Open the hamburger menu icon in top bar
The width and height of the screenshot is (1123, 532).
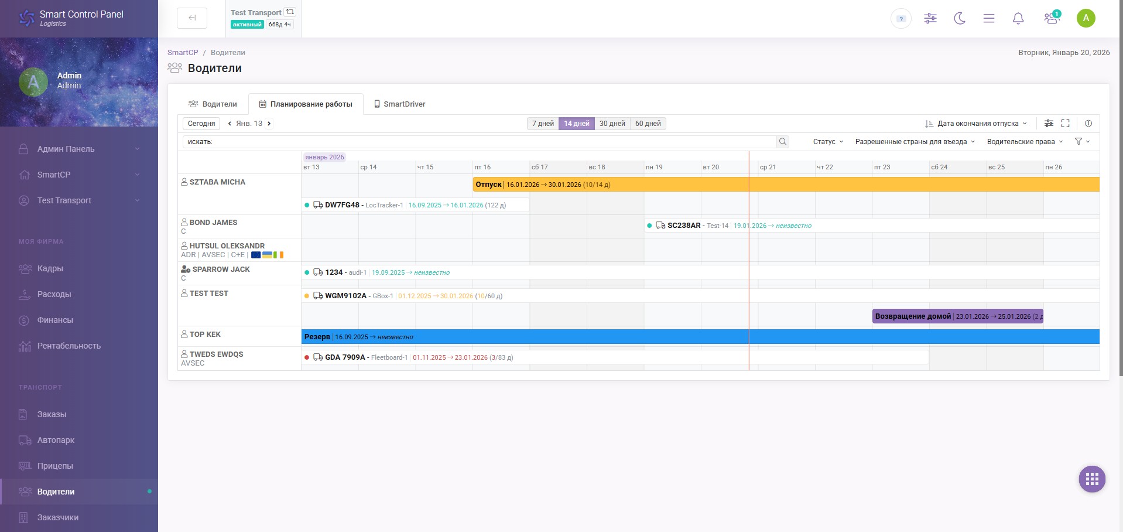tap(989, 18)
